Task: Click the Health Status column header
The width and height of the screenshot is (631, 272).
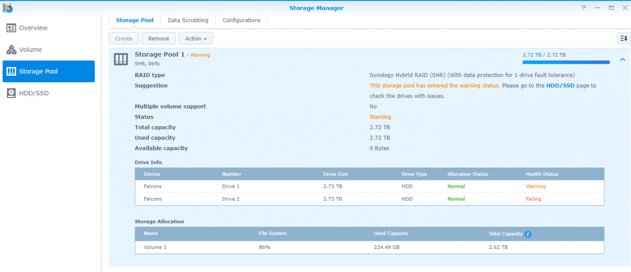Action: click(542, 174)
